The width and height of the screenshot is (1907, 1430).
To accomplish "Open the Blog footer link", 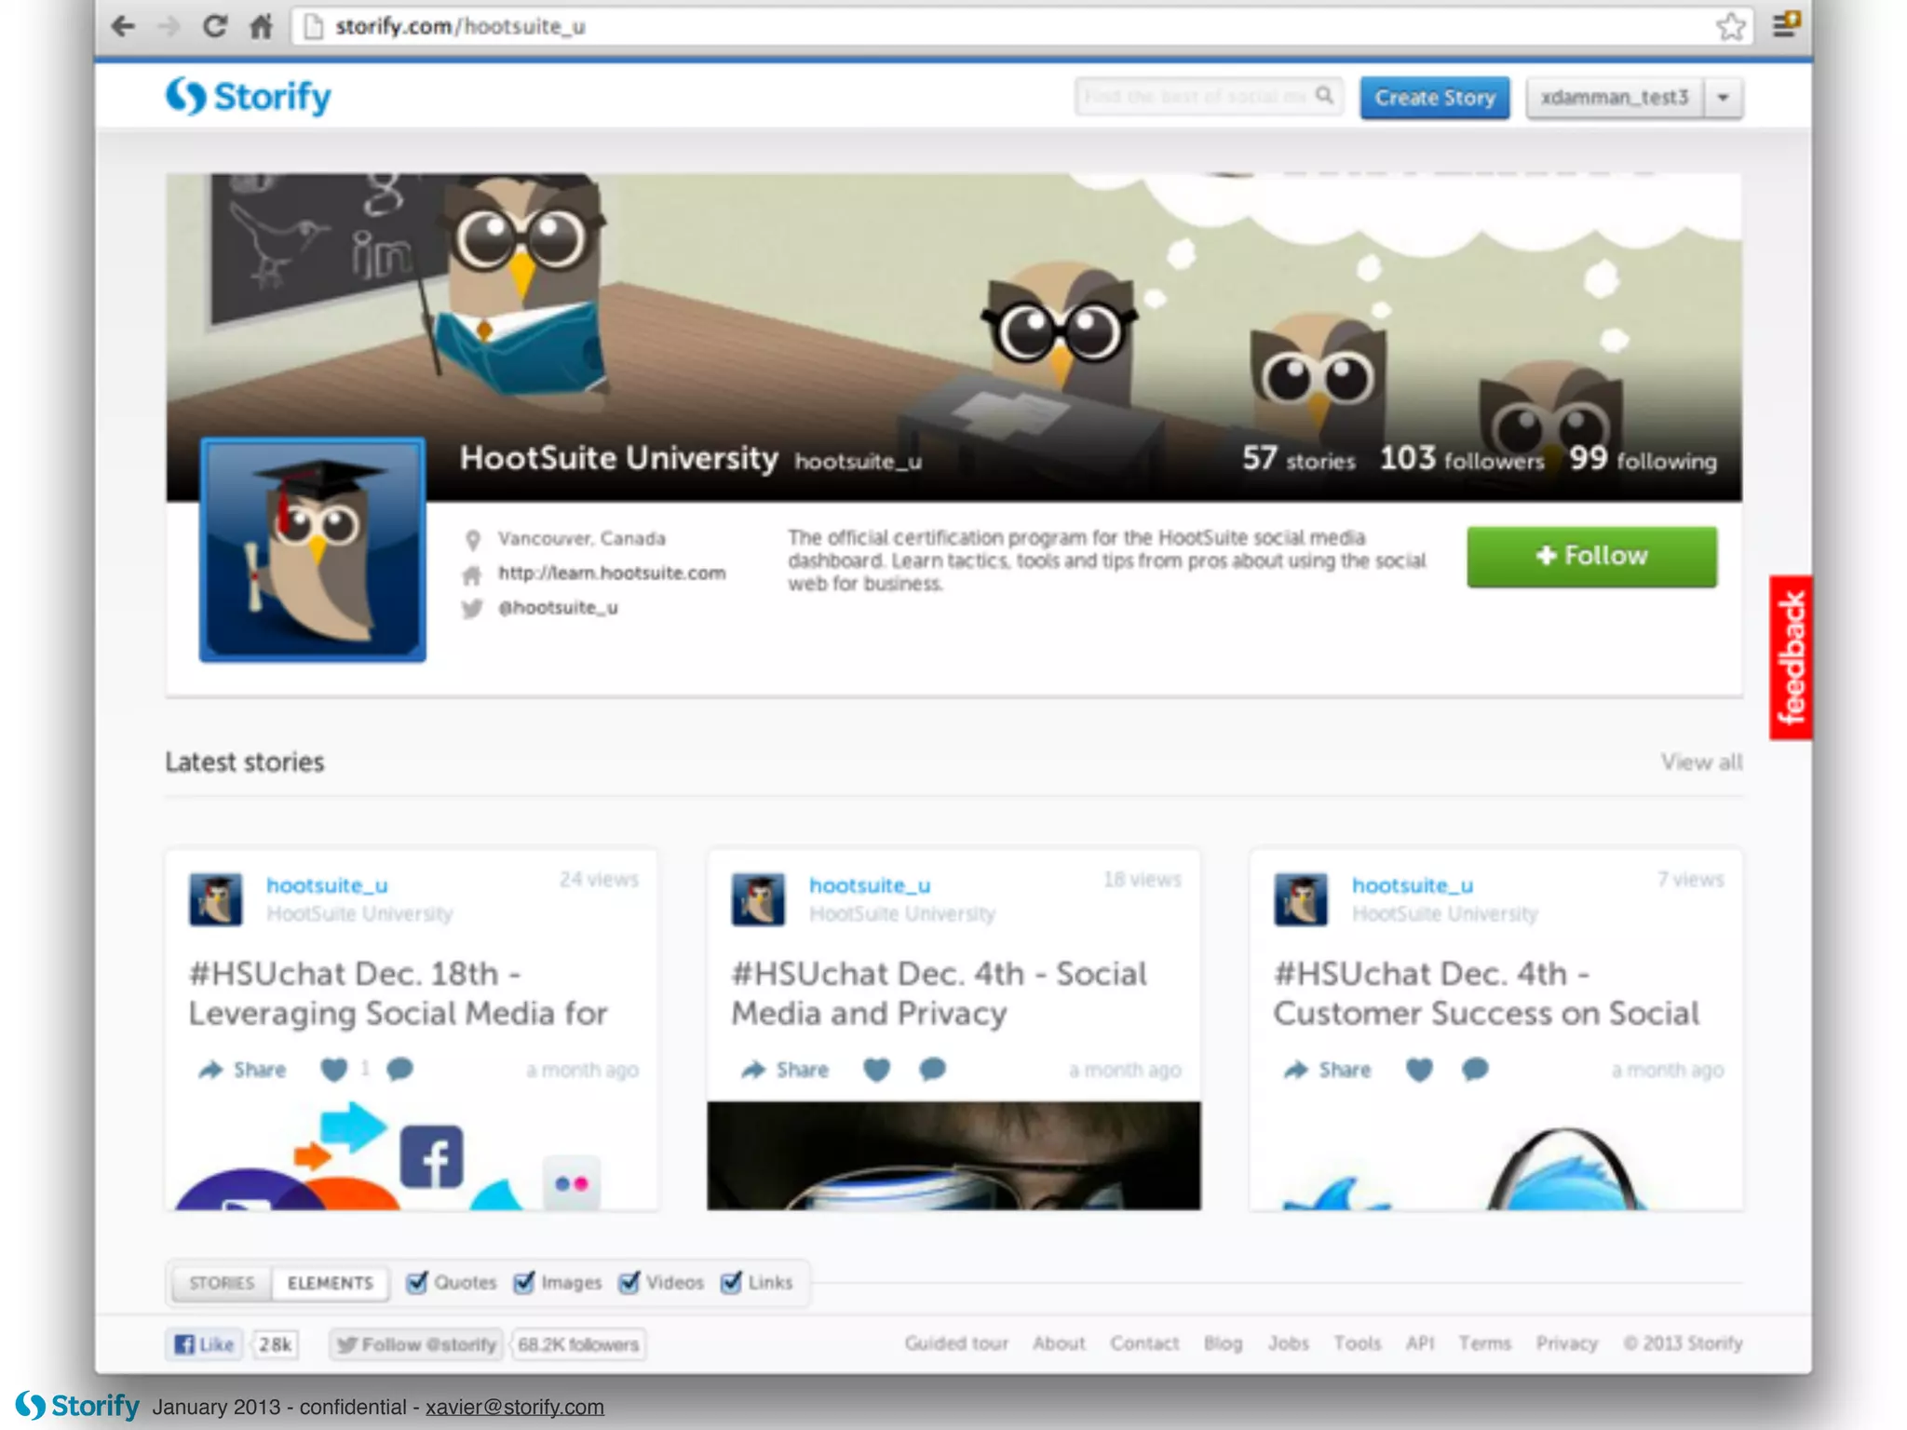I will (x=1224, y=1343).
